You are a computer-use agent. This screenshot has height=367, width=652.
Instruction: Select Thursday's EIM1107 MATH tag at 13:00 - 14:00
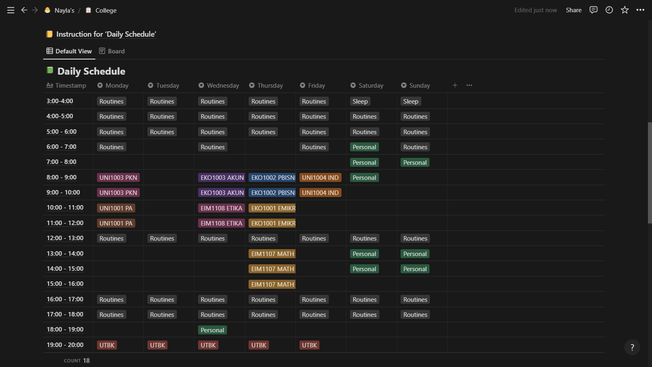click(x=272, y=254)
